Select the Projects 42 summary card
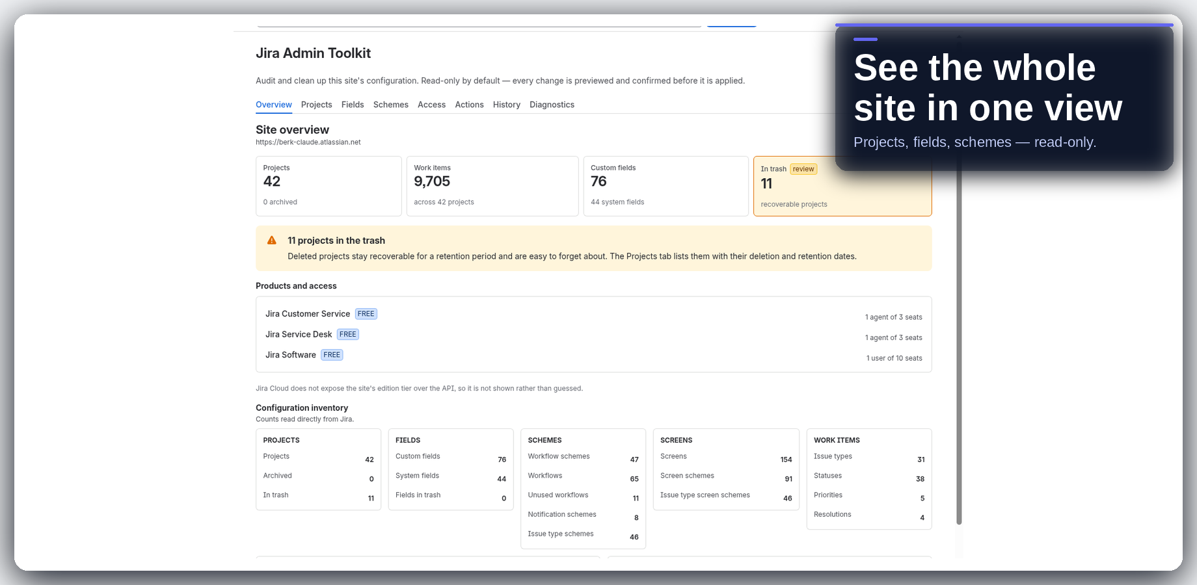The width and height of the screenshot is (1197, 585). [x=329, y=186]
